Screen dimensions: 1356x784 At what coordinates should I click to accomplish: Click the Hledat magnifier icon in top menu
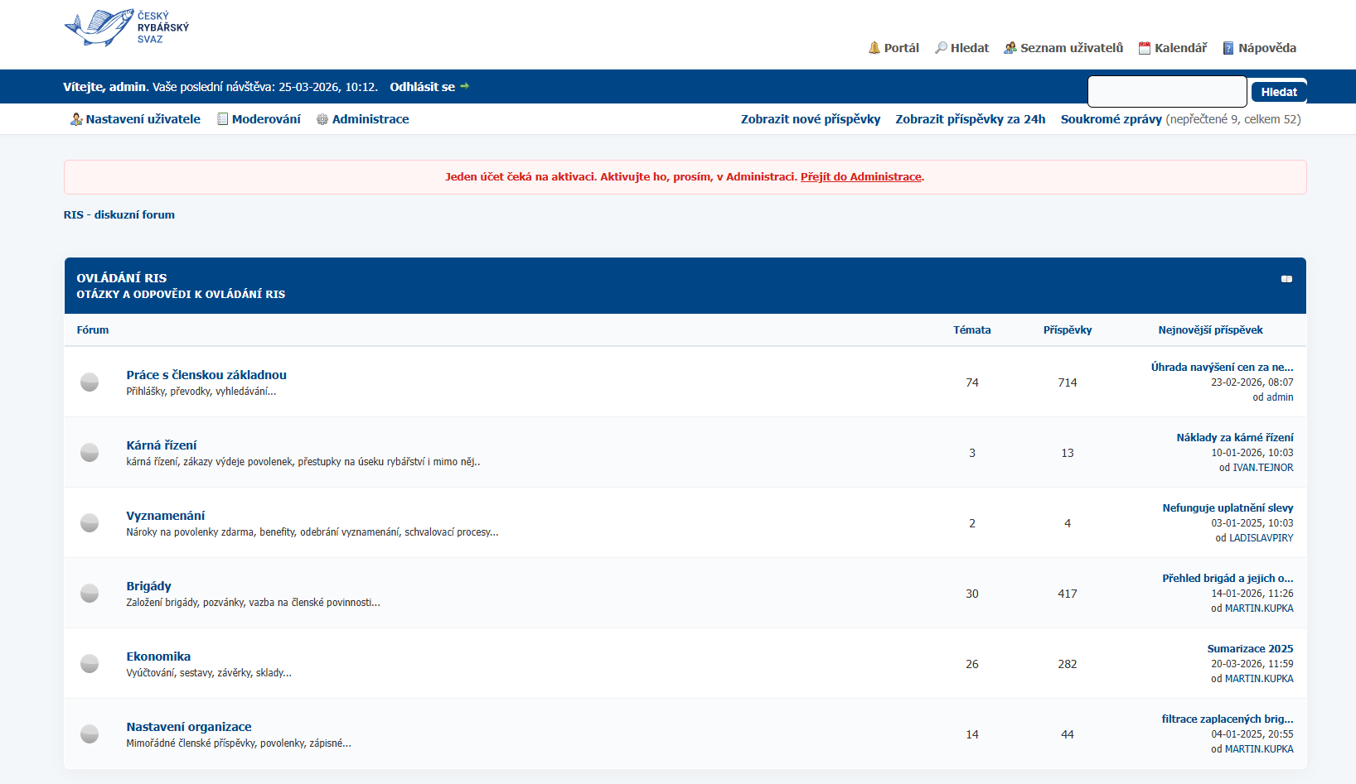[x=941, y=48]
